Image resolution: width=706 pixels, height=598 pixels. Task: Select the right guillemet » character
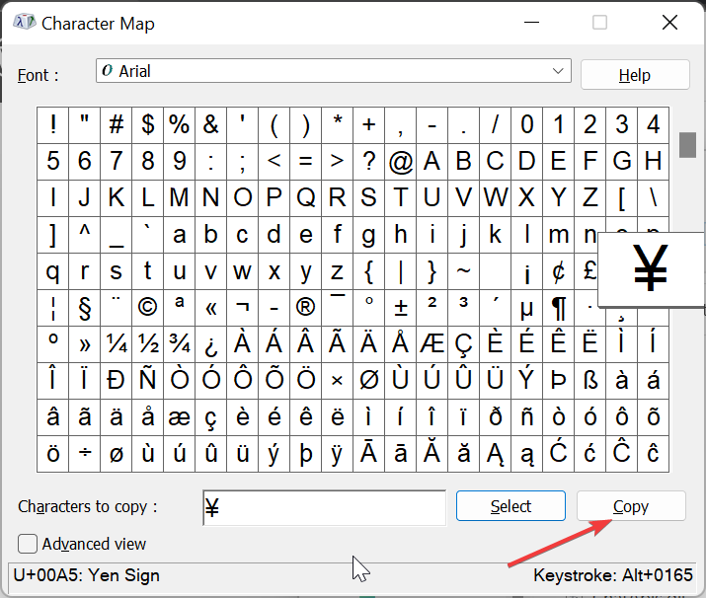point(85,344)
